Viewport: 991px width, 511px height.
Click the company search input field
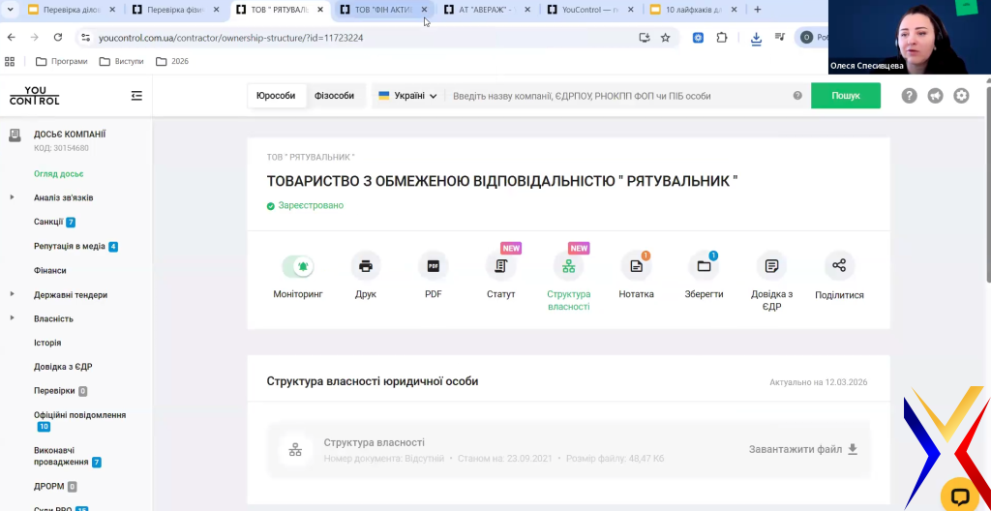pyautogui.click(x=619, y=96)
